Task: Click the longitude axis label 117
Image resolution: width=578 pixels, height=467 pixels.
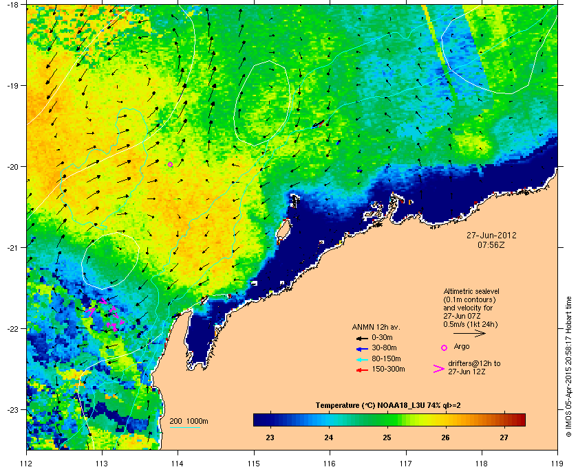Action: (x=406, y=463)
